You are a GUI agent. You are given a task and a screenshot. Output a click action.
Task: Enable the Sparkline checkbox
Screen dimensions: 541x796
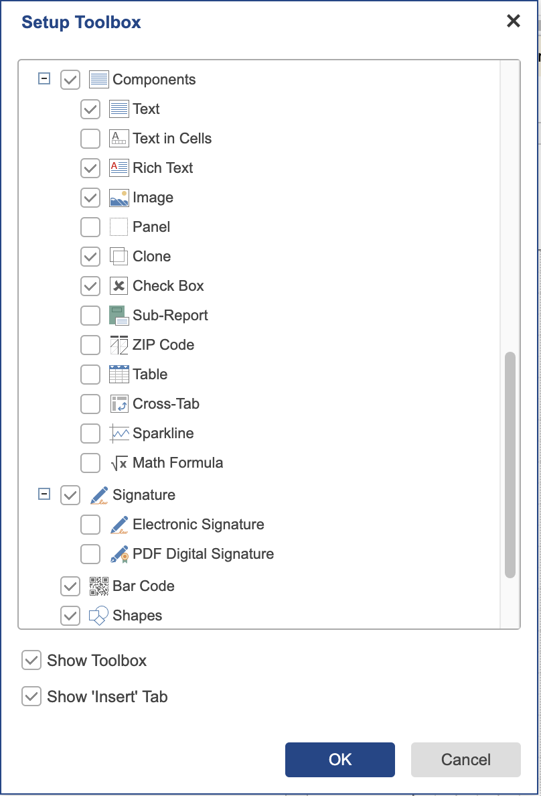(90, 433)
